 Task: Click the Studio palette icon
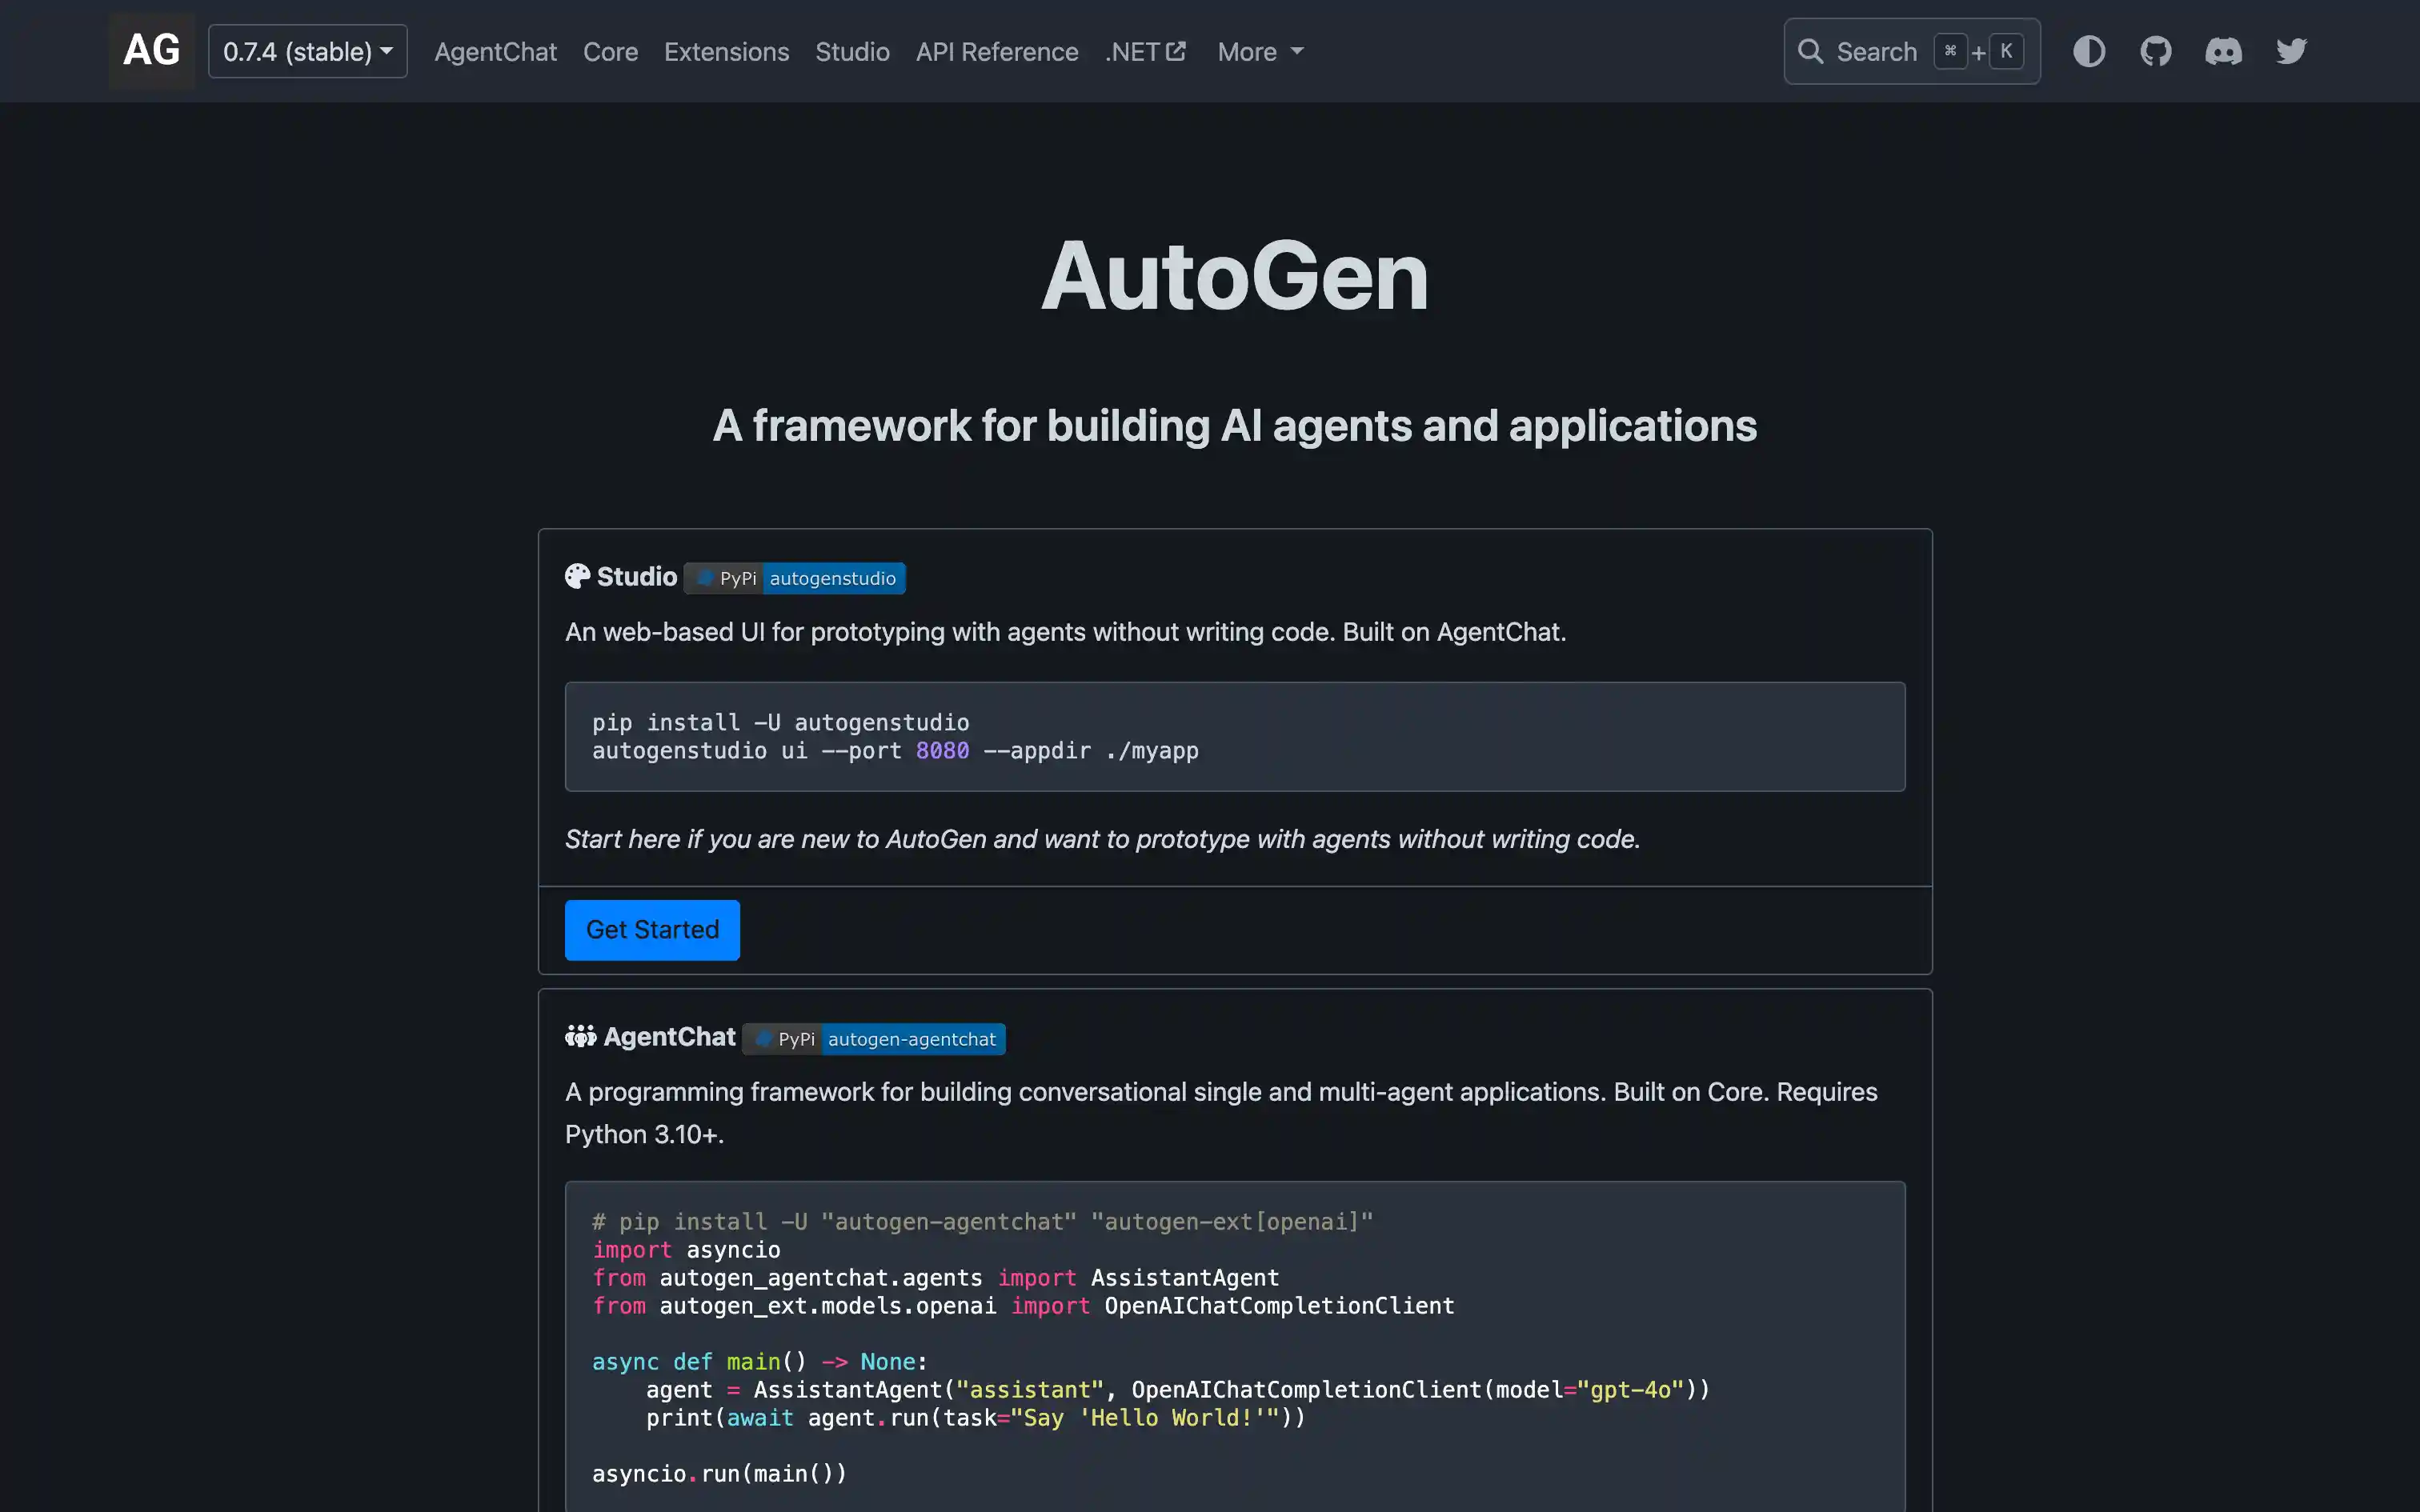(578, 577)
